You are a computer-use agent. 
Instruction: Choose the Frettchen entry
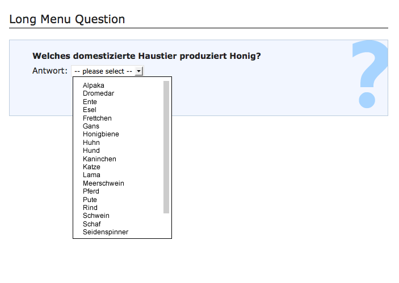click(97, 118)
